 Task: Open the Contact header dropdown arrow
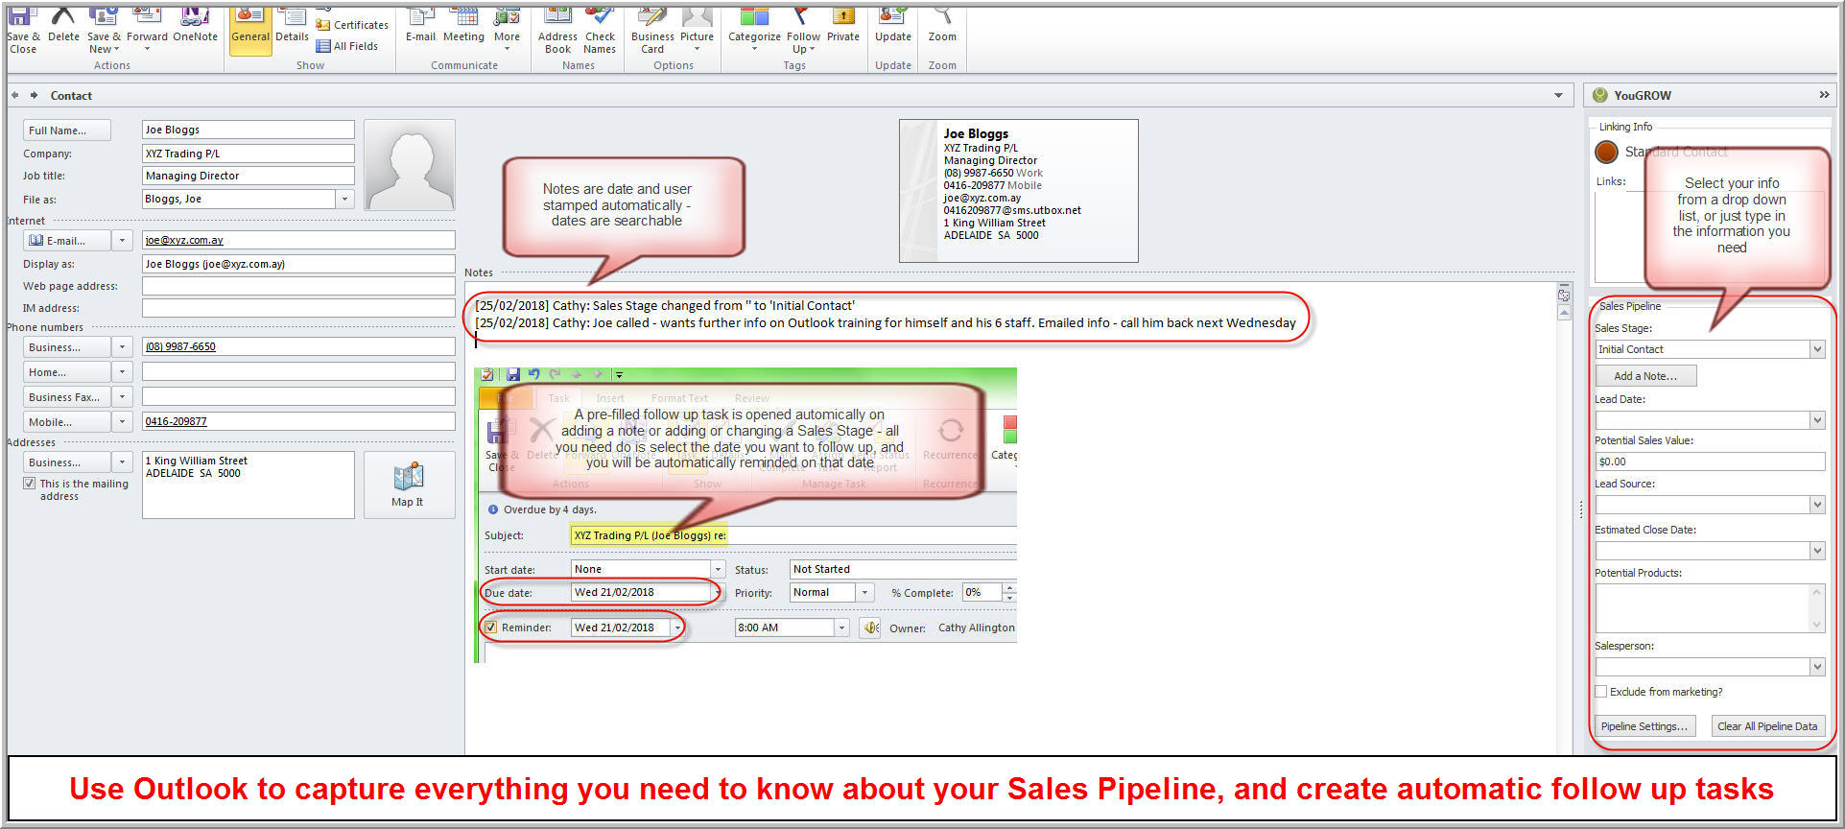[x=1558, y=96]
